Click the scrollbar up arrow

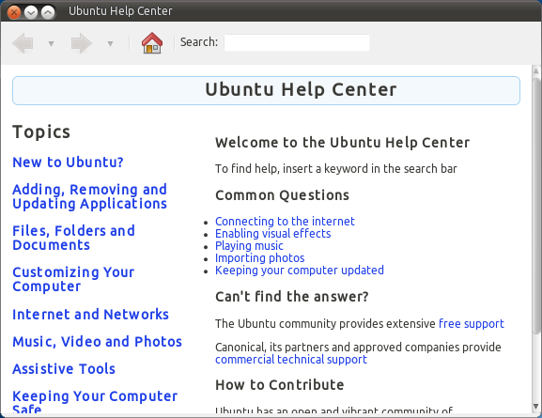click(x=535, y=70)
